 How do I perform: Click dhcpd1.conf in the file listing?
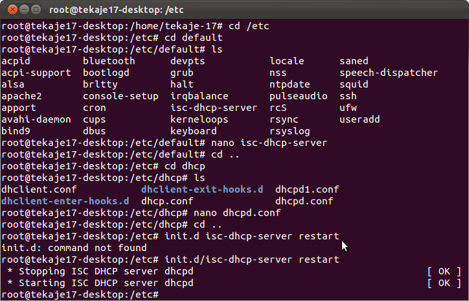coord(307,189)
